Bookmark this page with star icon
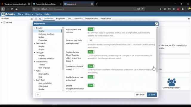 [142, 9]
